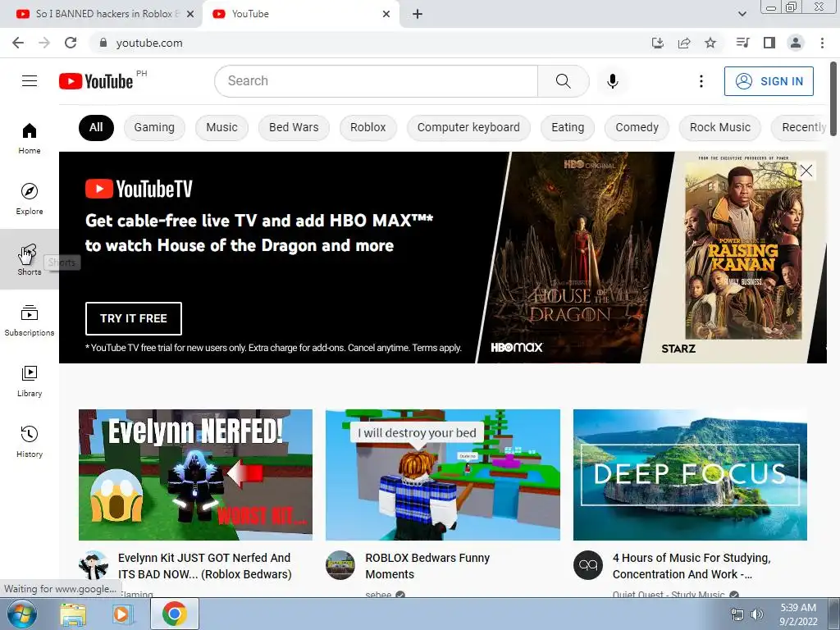
Task: Click TRY IT FREE button
Action: [x=134, y=318]
